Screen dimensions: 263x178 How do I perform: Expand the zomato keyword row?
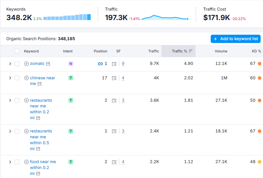point(10,64)
